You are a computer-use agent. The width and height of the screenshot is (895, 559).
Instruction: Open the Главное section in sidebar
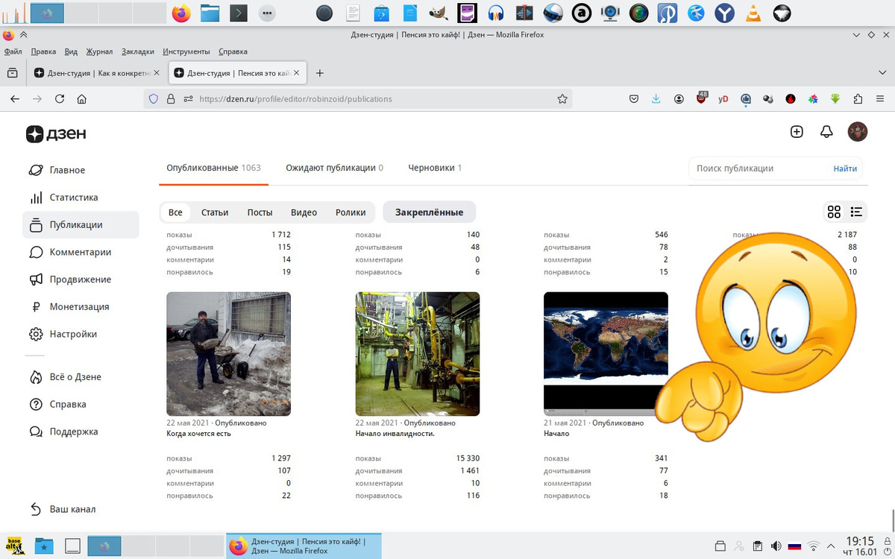[67, 170]
